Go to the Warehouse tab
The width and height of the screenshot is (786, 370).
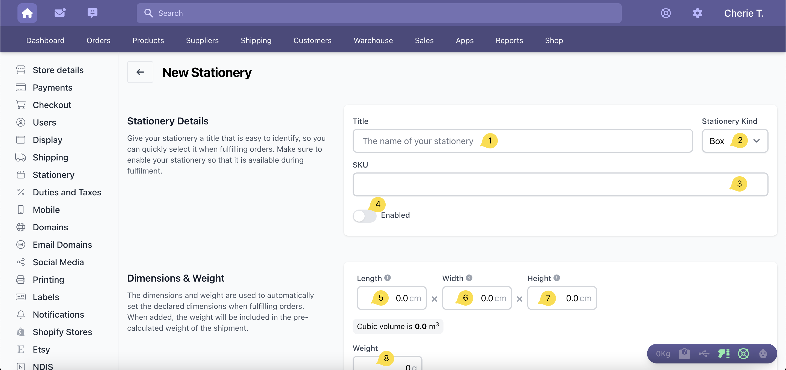(373, 40)
